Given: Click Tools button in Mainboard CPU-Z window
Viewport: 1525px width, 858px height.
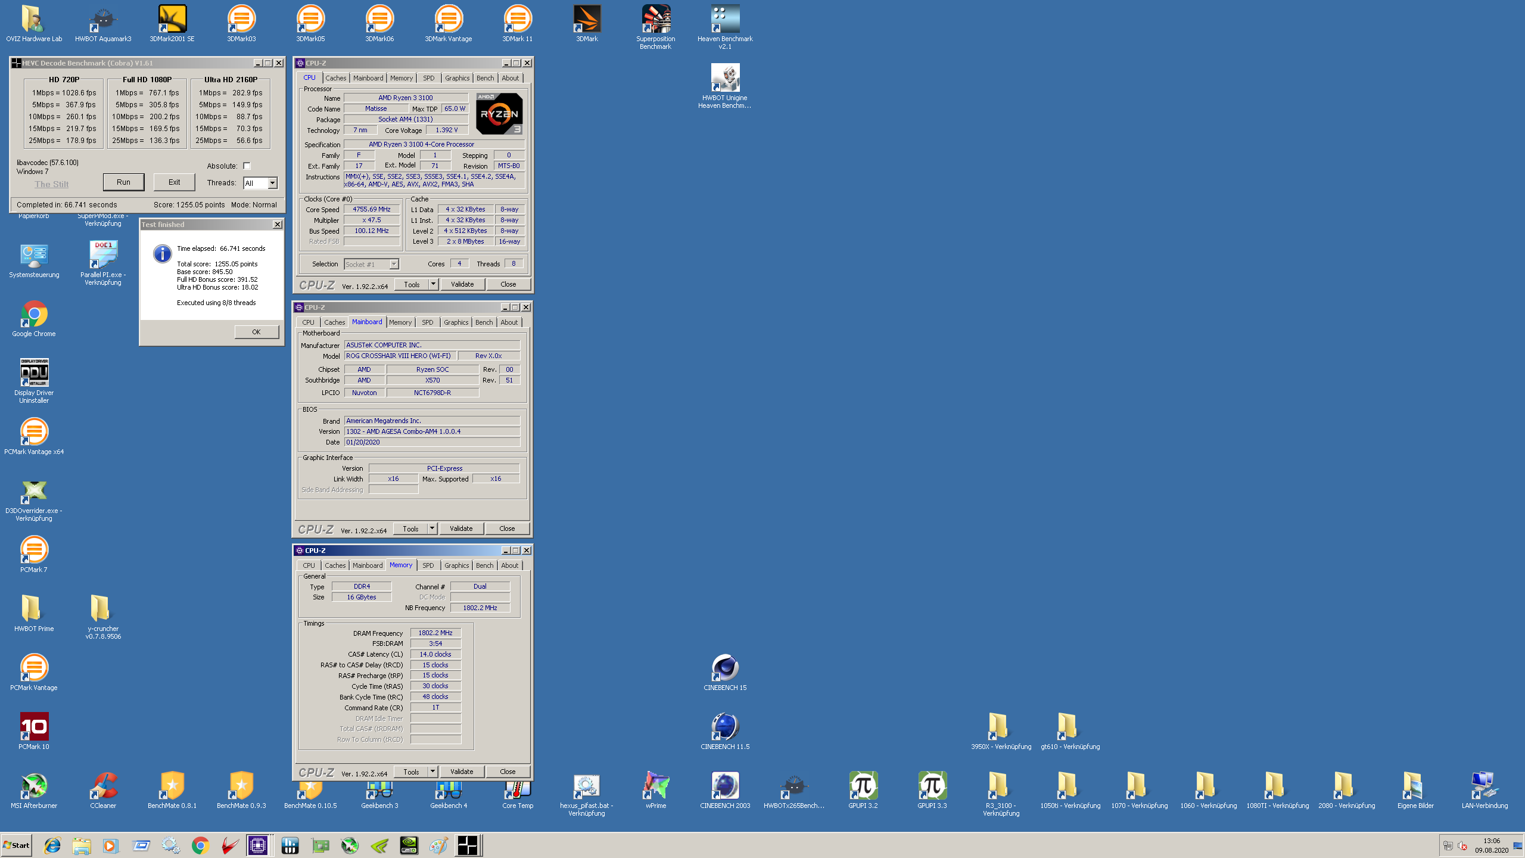Looking at the screenshot, I should tap(410, 529).
